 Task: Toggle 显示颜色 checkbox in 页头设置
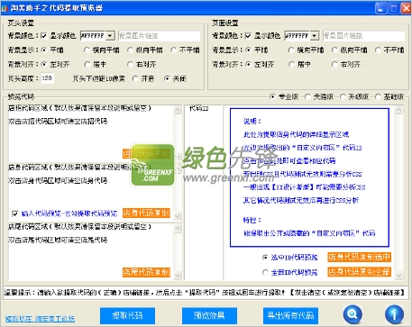[x=44, y=36]
